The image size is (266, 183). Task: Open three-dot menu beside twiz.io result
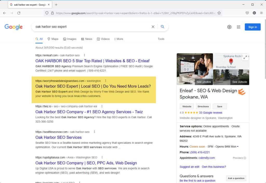click(102, 106)
